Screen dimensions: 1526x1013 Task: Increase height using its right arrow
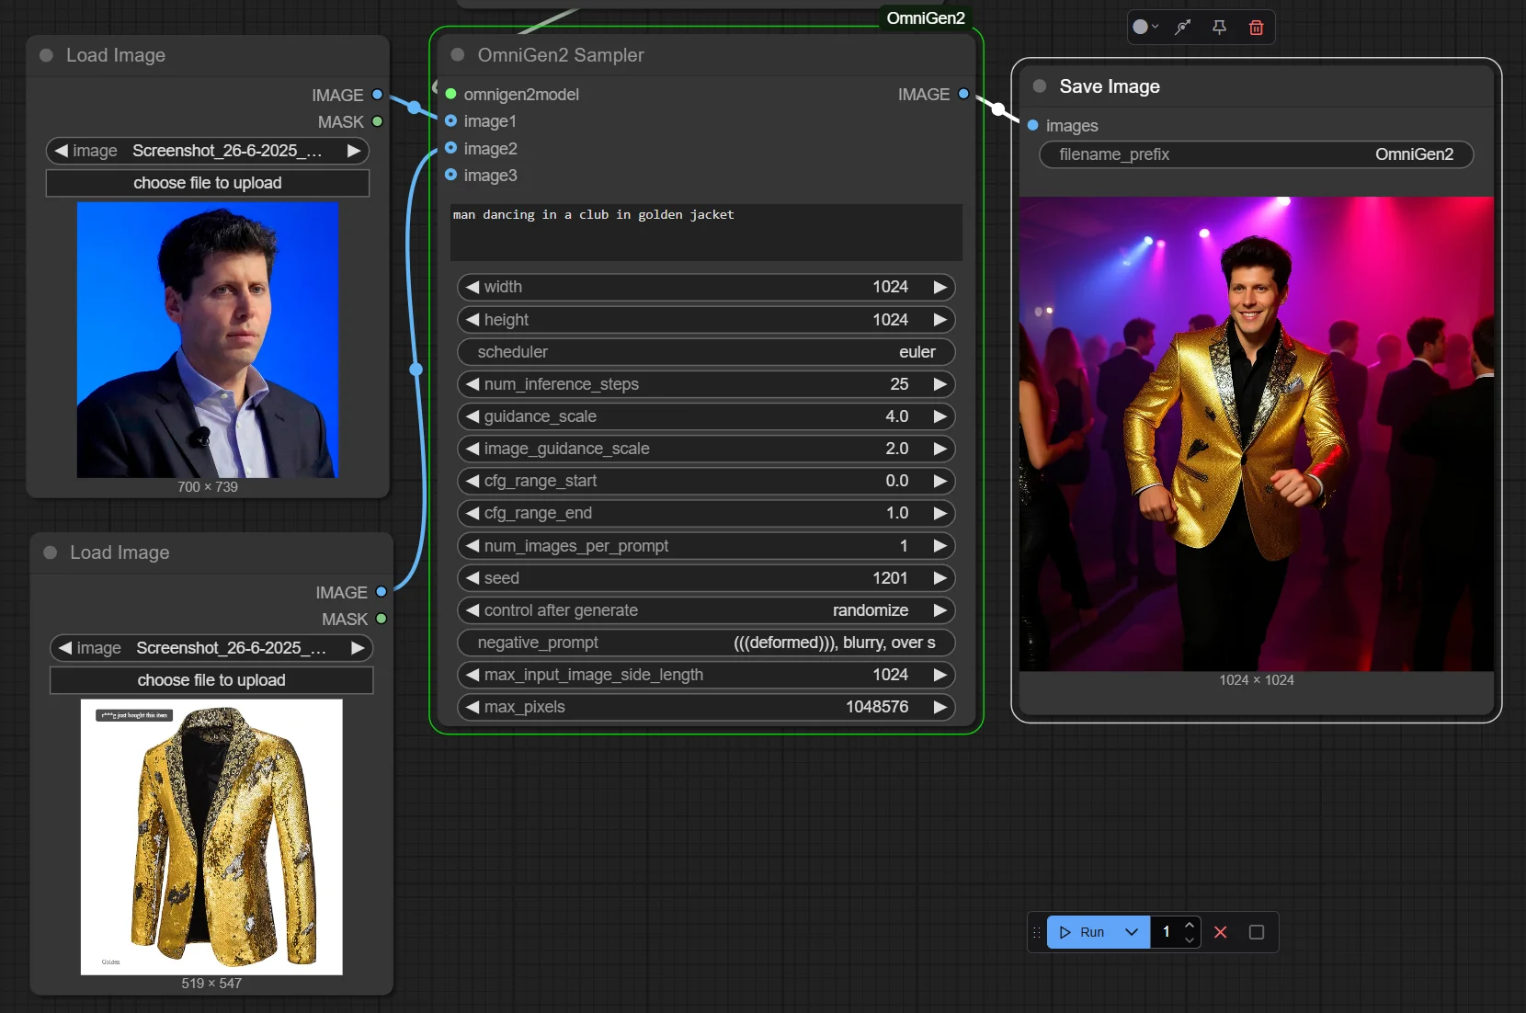click(x=940, y=320)
